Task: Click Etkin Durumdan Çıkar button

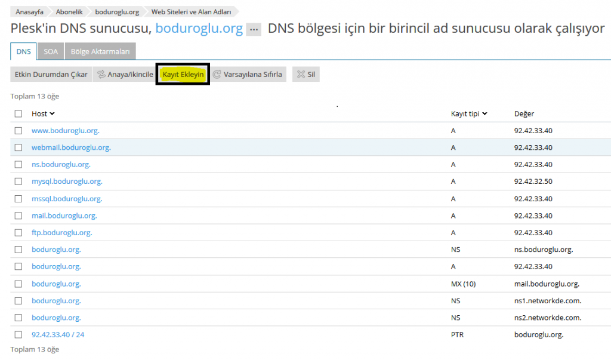Action: (51, 75)
